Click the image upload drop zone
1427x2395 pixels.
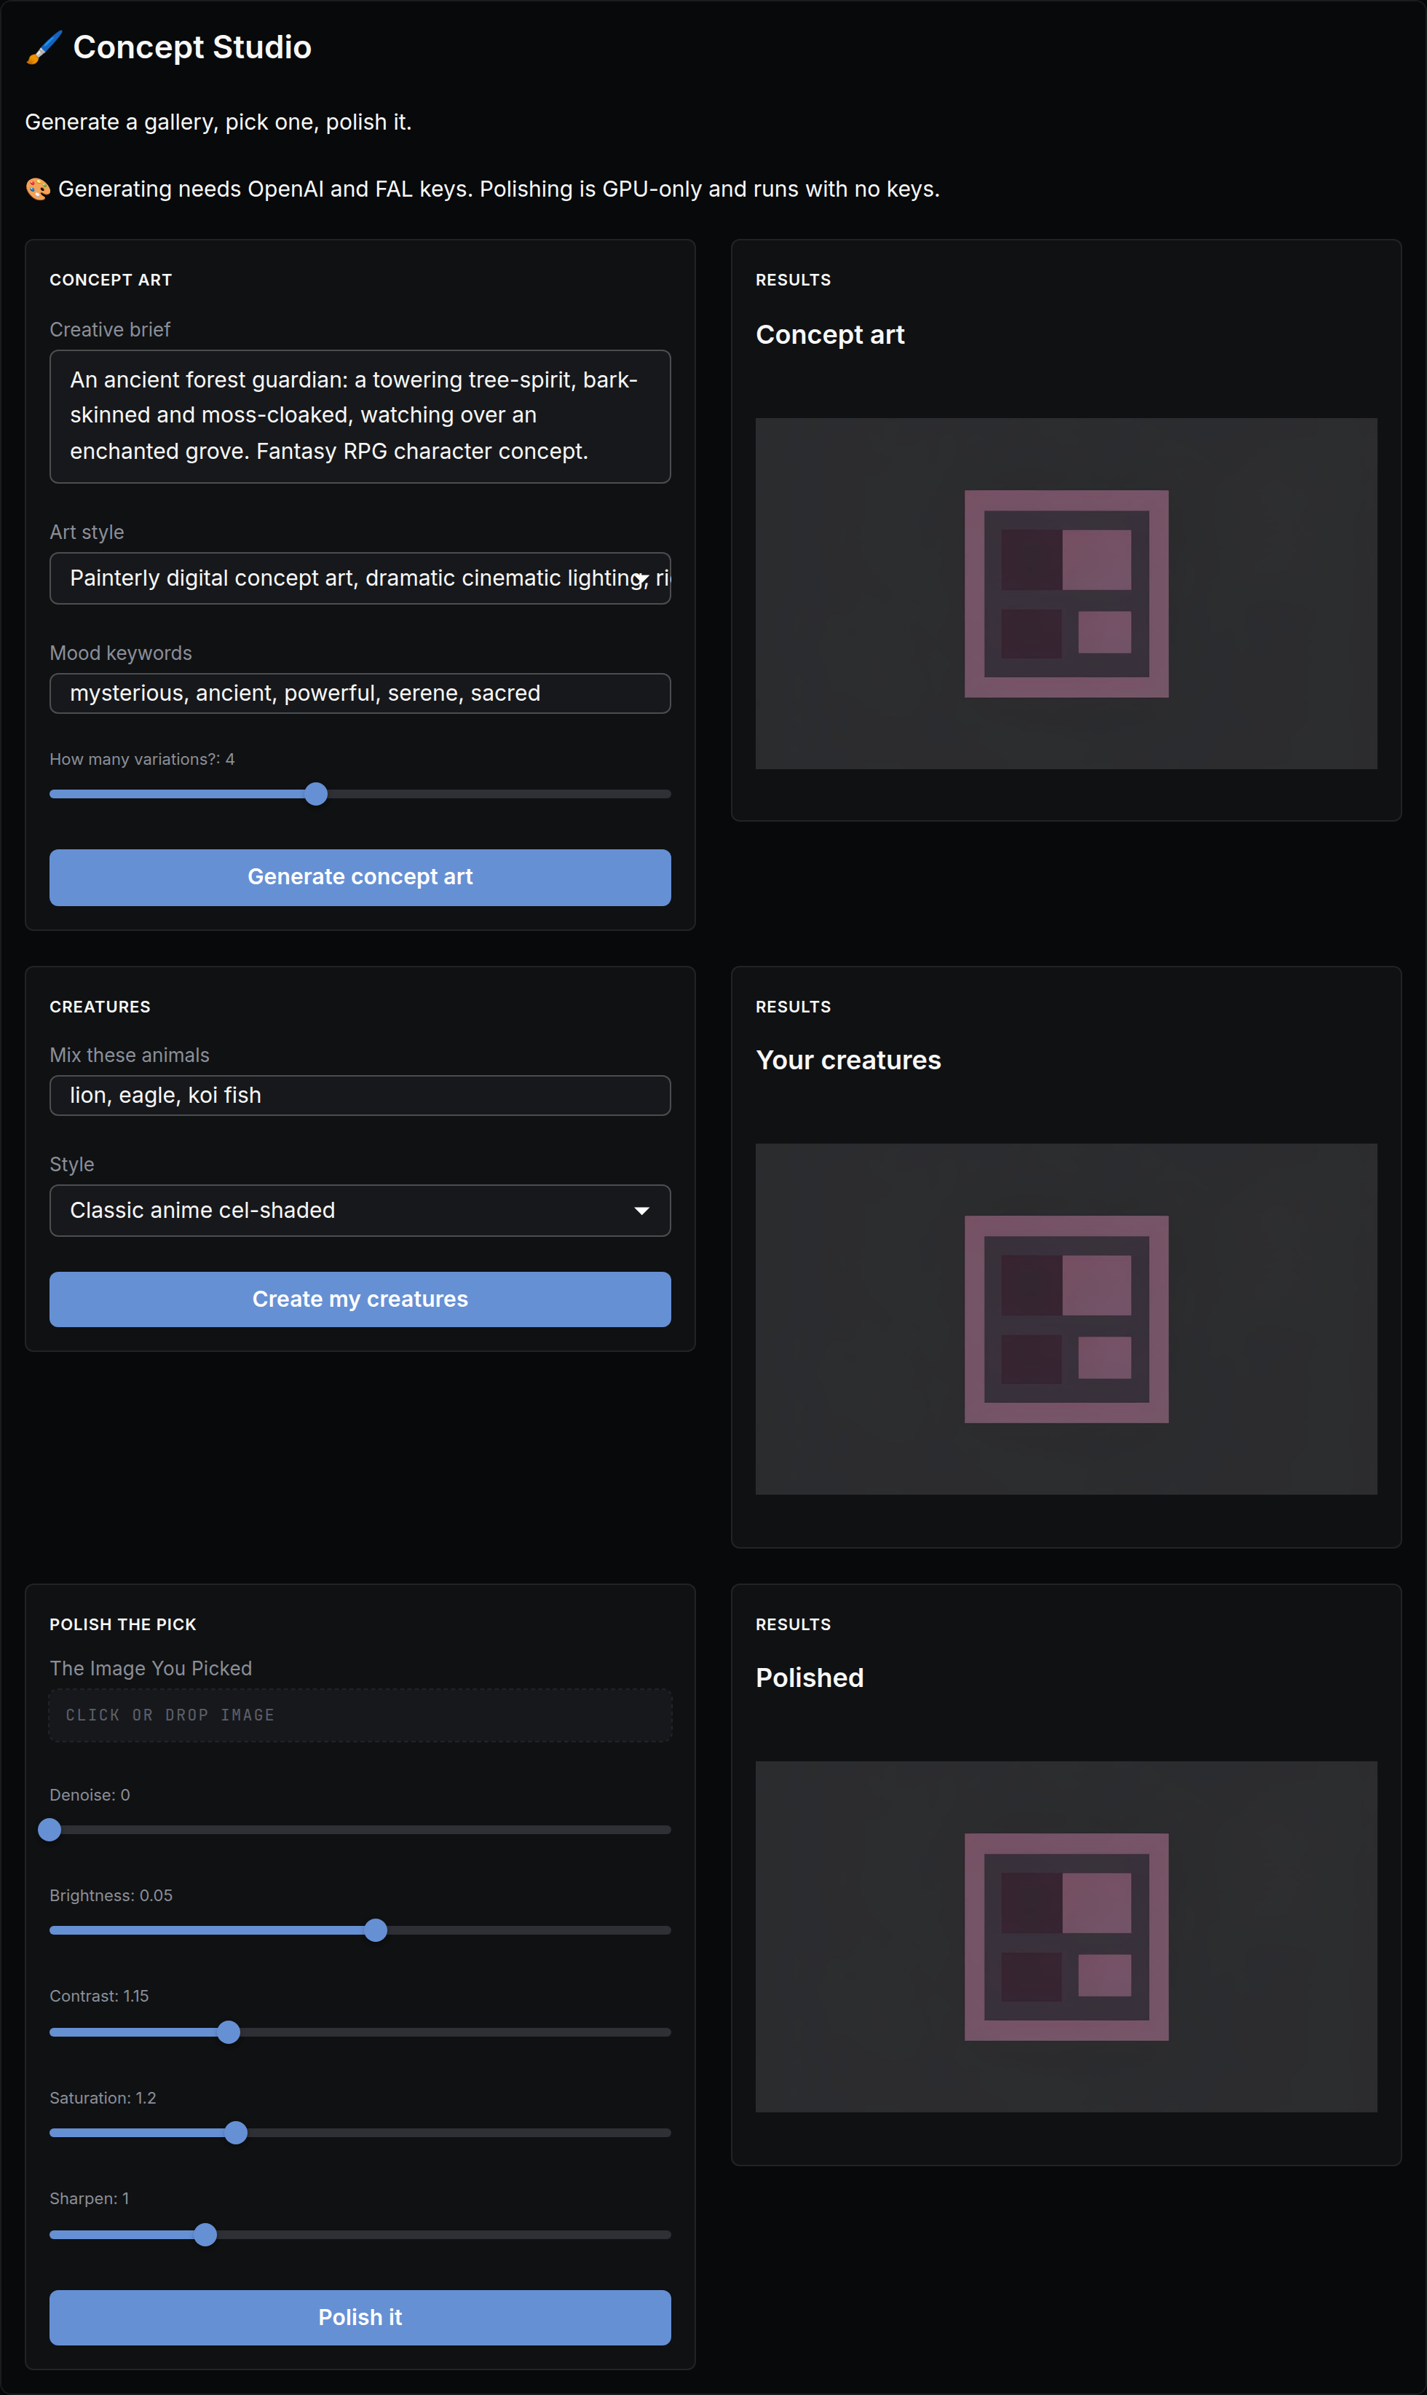360,1715
